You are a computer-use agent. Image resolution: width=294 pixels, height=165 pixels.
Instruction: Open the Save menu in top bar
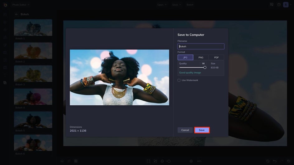click(177, 5)
